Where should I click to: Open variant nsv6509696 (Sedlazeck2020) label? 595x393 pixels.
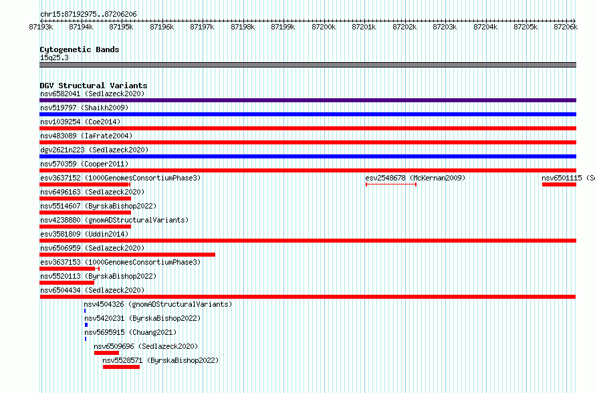[x=146, y=346]
